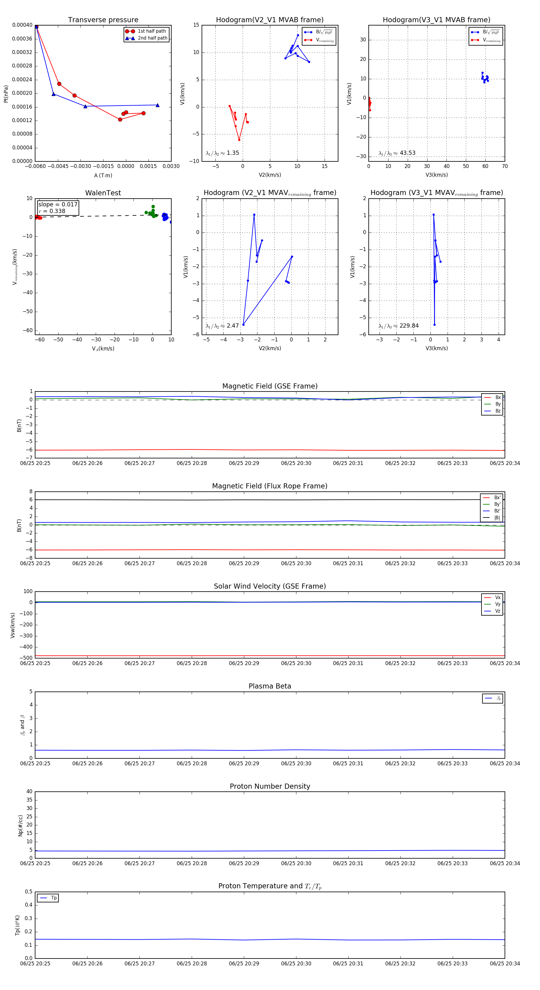The image size is (540, 990).
Task: Click the "slope = 0.017" annotation
Action: (x=58, y=205)
